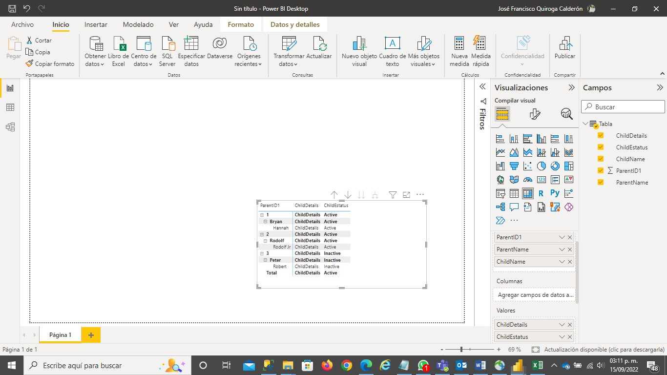The height and width of the screenshot is (375, 667).
Task: Collapse row 1 in the matrix
Action: tap(262, 215)
